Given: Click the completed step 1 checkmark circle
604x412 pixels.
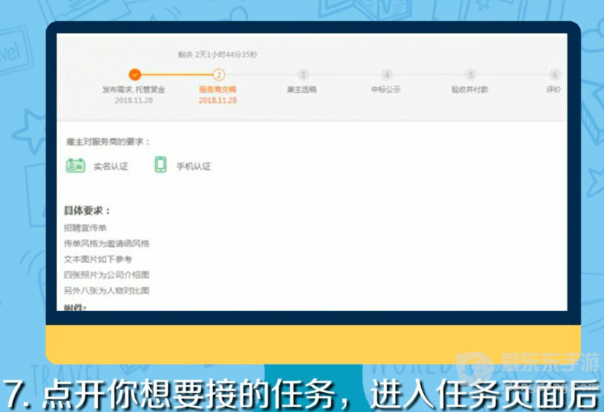Looking at the screenshot, I should (135, 75).
